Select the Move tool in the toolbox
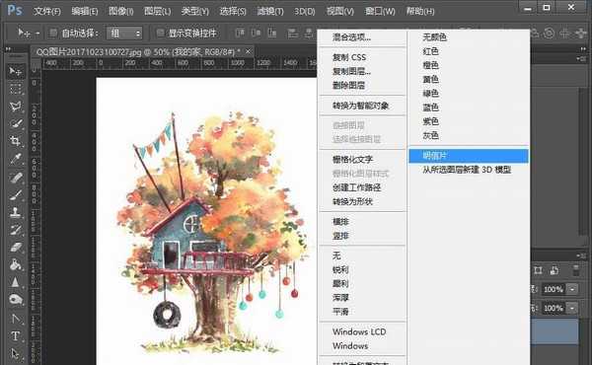This screenshot has height=365, width=592. tap(15, 71)
